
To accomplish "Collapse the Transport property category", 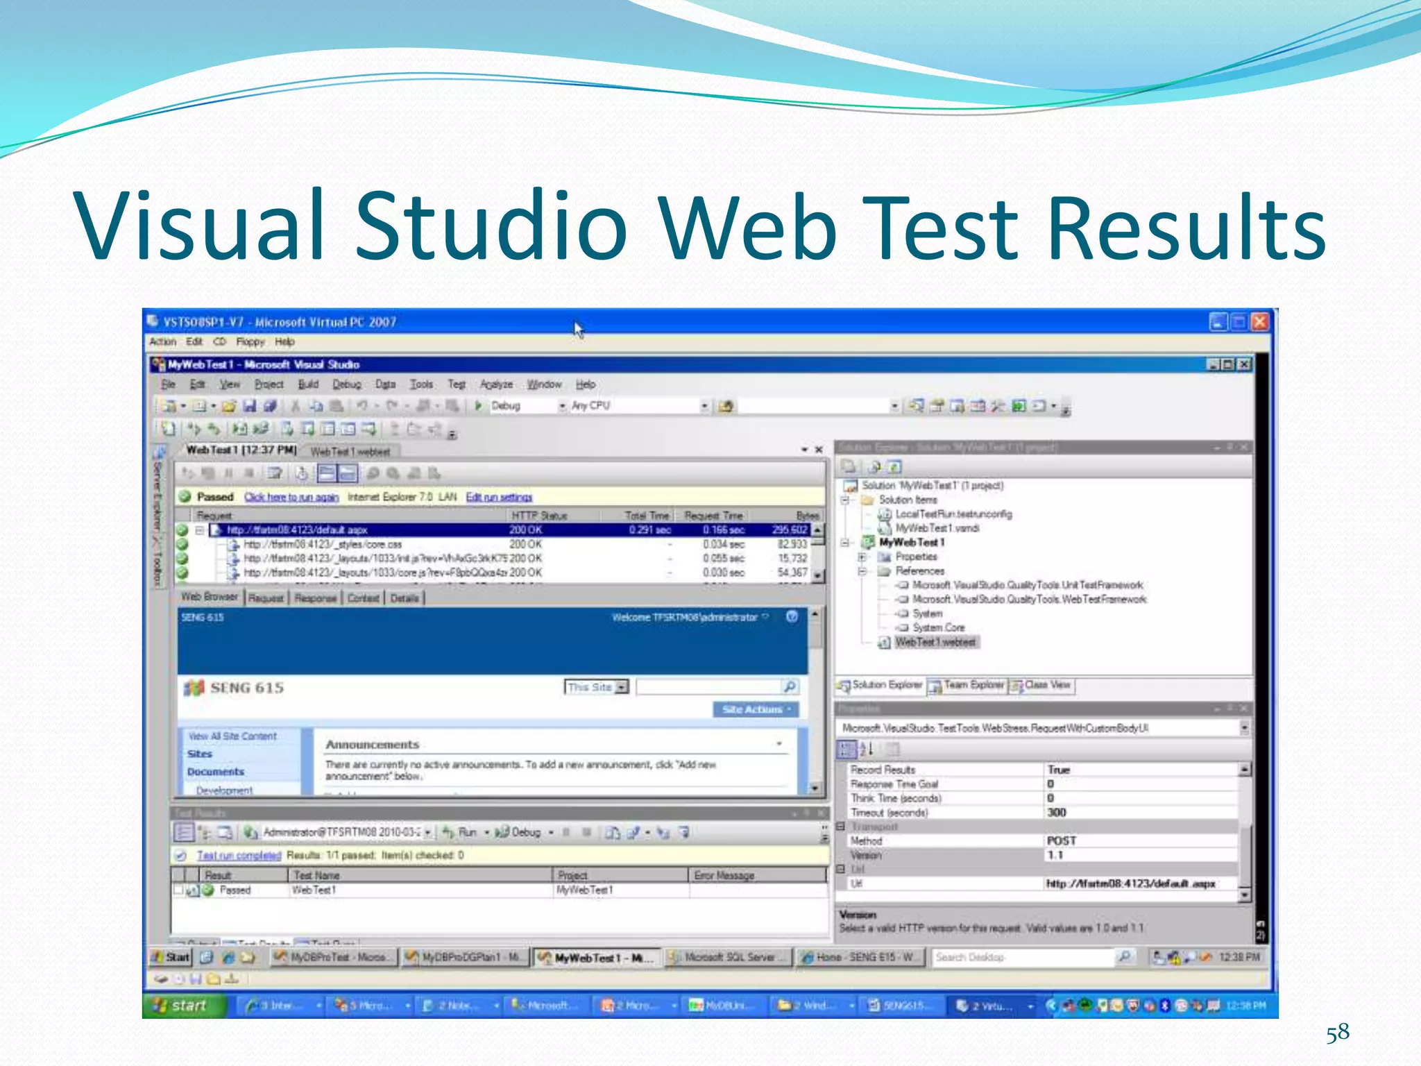I will point(841,827).
